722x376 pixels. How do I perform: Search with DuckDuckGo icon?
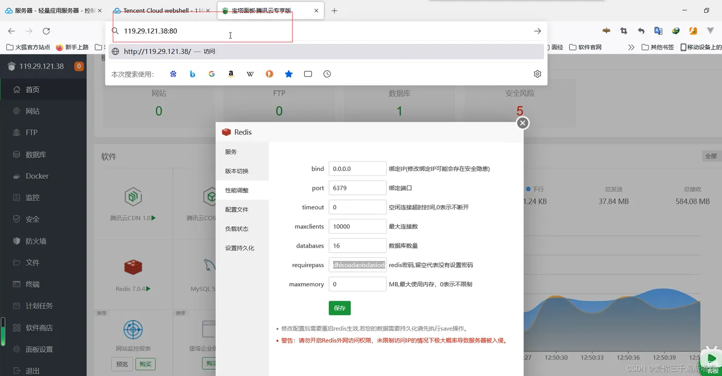[269, 74]
